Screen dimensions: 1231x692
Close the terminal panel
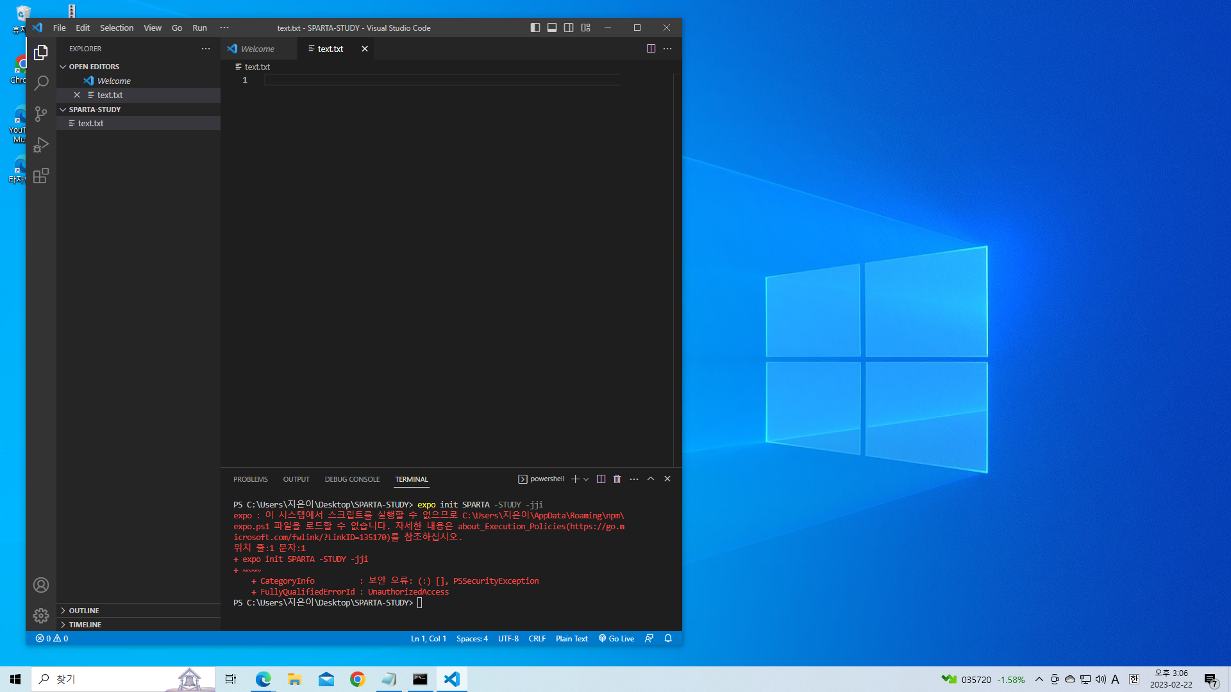(x=667, y=479)
